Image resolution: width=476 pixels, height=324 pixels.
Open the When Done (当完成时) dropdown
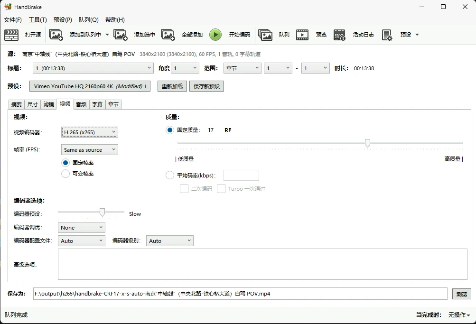(459, 315)
